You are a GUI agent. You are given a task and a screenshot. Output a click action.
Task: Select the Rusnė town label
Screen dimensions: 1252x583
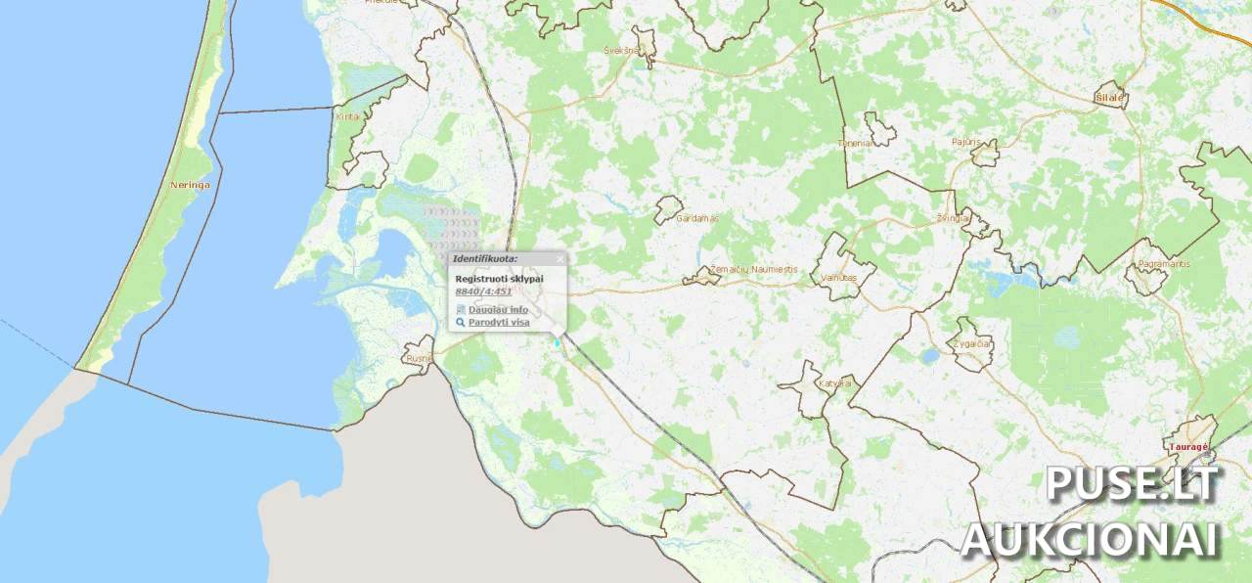coord(419,359)
